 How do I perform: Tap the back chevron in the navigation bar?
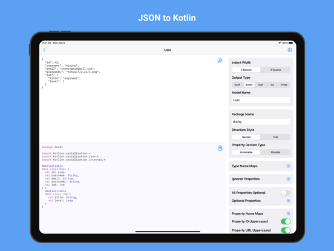point(44,50)
